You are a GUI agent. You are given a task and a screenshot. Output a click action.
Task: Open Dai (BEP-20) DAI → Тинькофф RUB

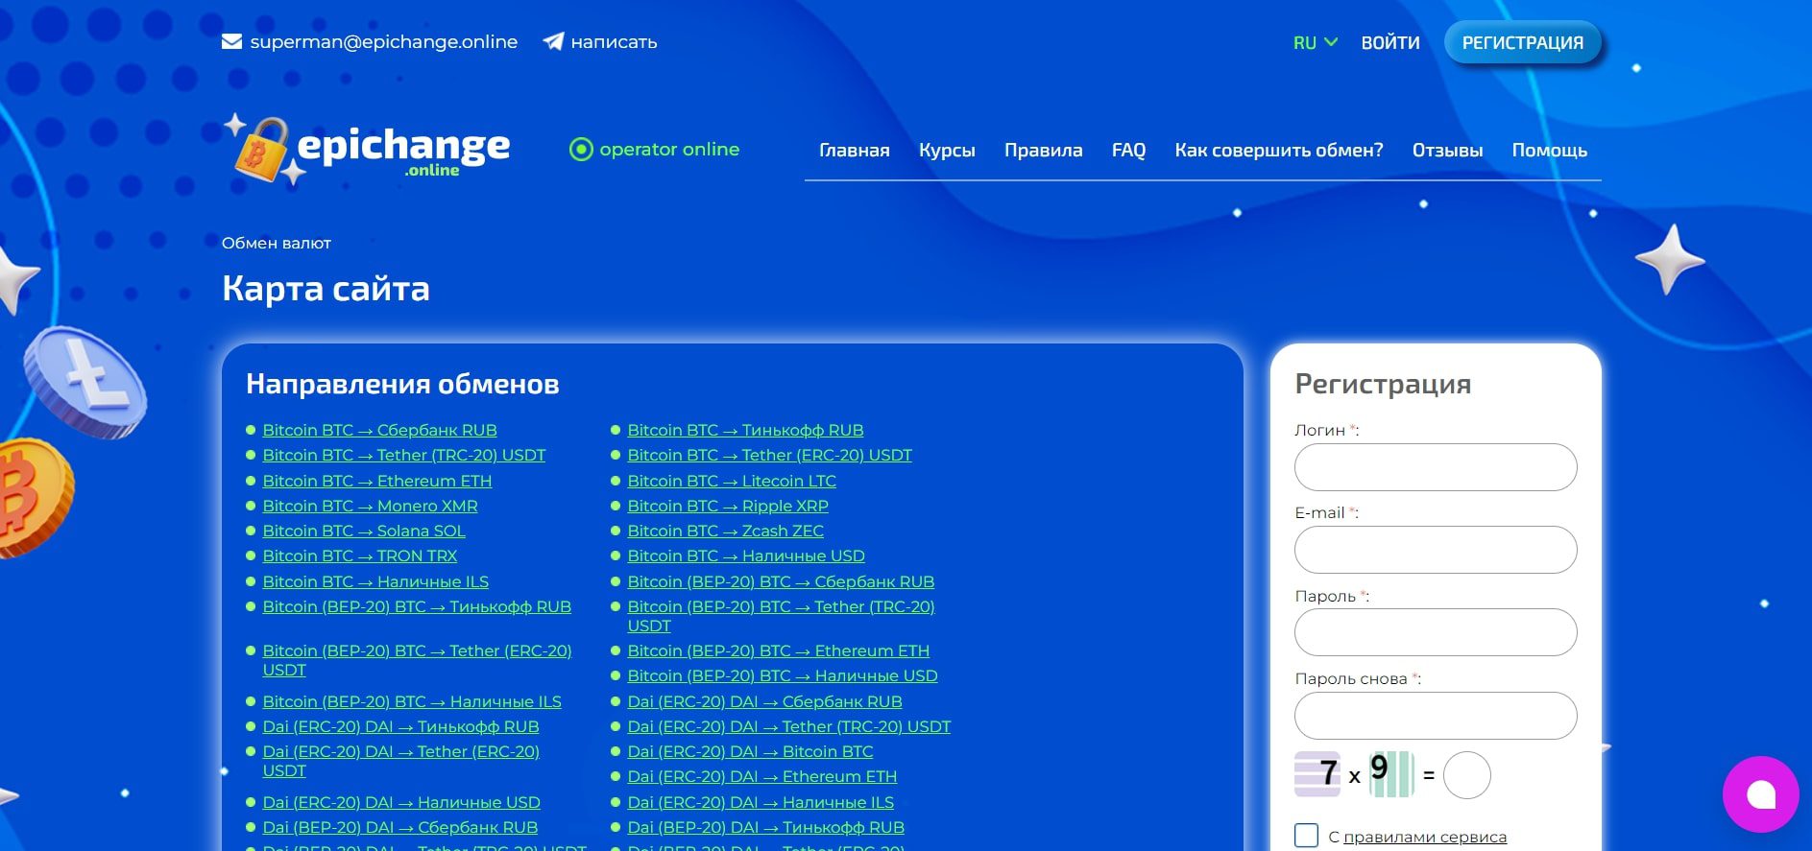765,827
